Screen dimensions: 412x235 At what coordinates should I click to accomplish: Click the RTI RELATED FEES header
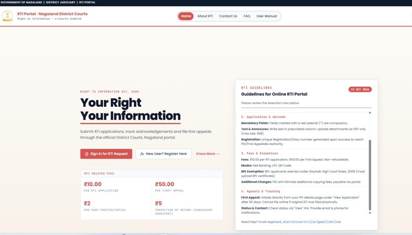99,174
